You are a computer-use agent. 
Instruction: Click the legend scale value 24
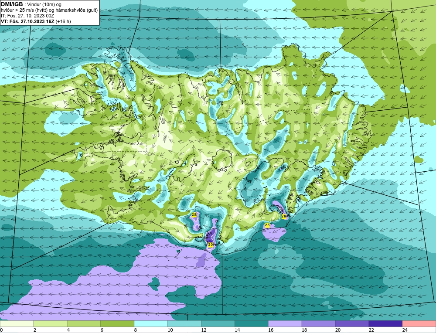pos(405,330)
